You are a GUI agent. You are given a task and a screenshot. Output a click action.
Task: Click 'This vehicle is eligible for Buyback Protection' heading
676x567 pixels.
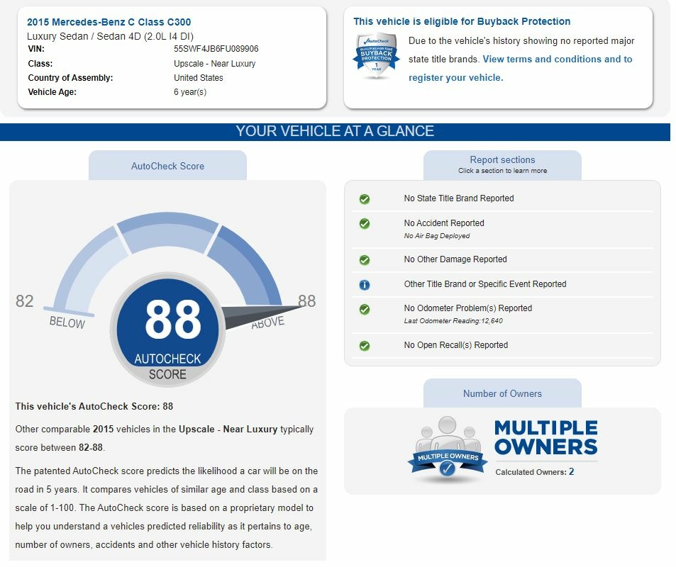point(462,21)
